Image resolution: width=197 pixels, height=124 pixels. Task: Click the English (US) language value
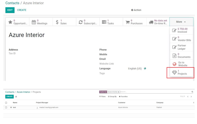click(135, 69)
